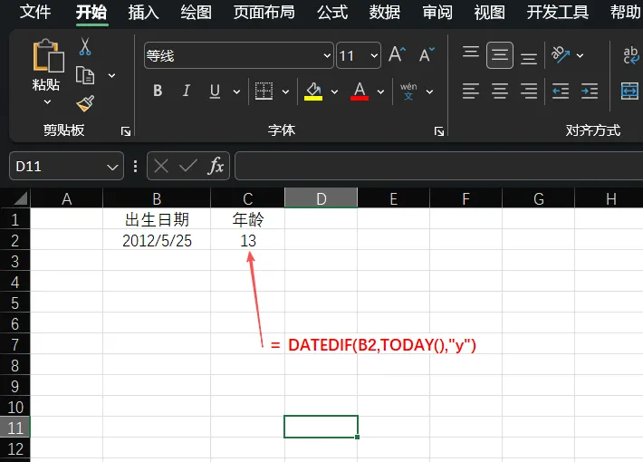Center text horizontally

pos(500,91)
